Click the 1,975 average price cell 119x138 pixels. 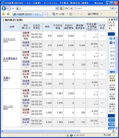[60, 103]
